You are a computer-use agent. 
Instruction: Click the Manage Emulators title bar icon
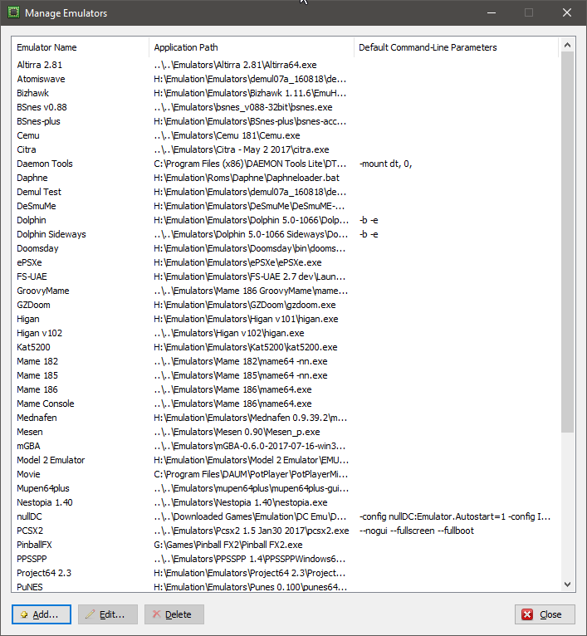coord(13,12)
